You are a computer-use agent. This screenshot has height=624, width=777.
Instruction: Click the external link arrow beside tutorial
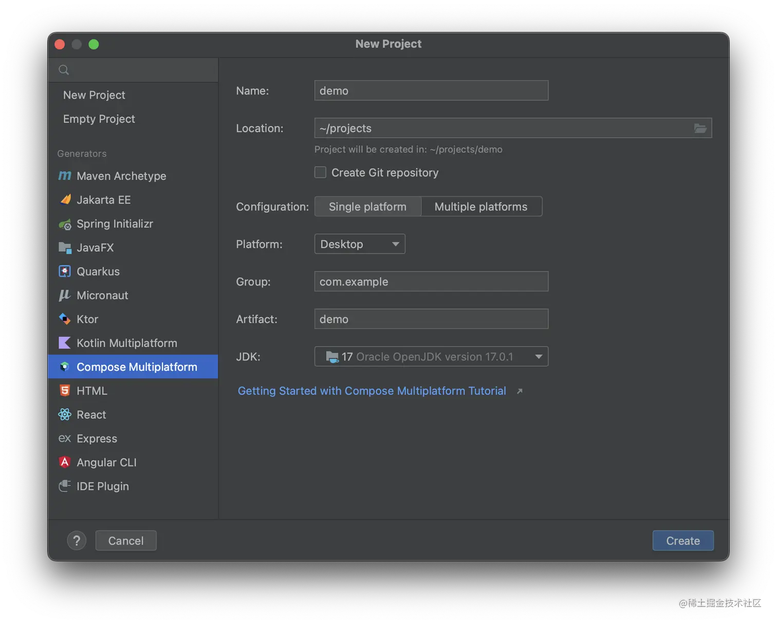[x=520, y=391]
